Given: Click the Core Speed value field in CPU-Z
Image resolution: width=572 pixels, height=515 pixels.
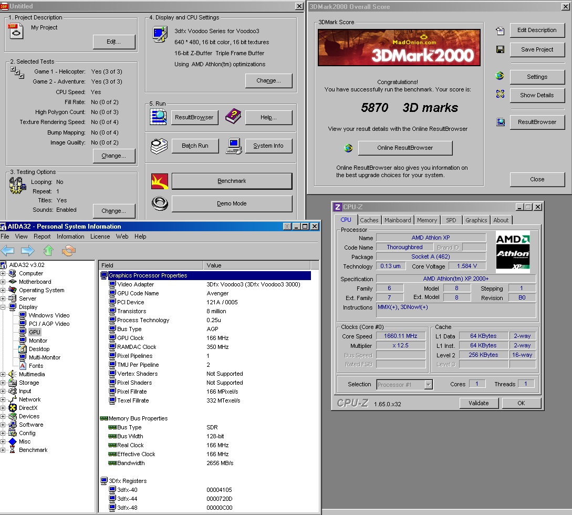Looking at the screenshot, I should coord(401,336).
